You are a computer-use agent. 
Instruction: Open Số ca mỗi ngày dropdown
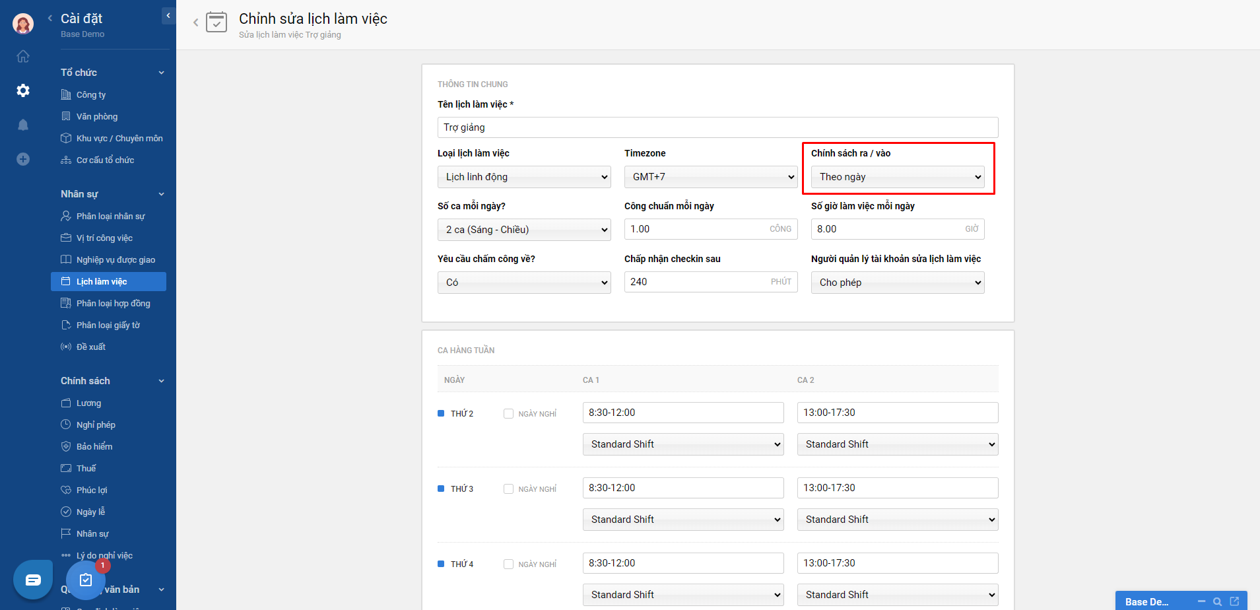pos(524,230)
